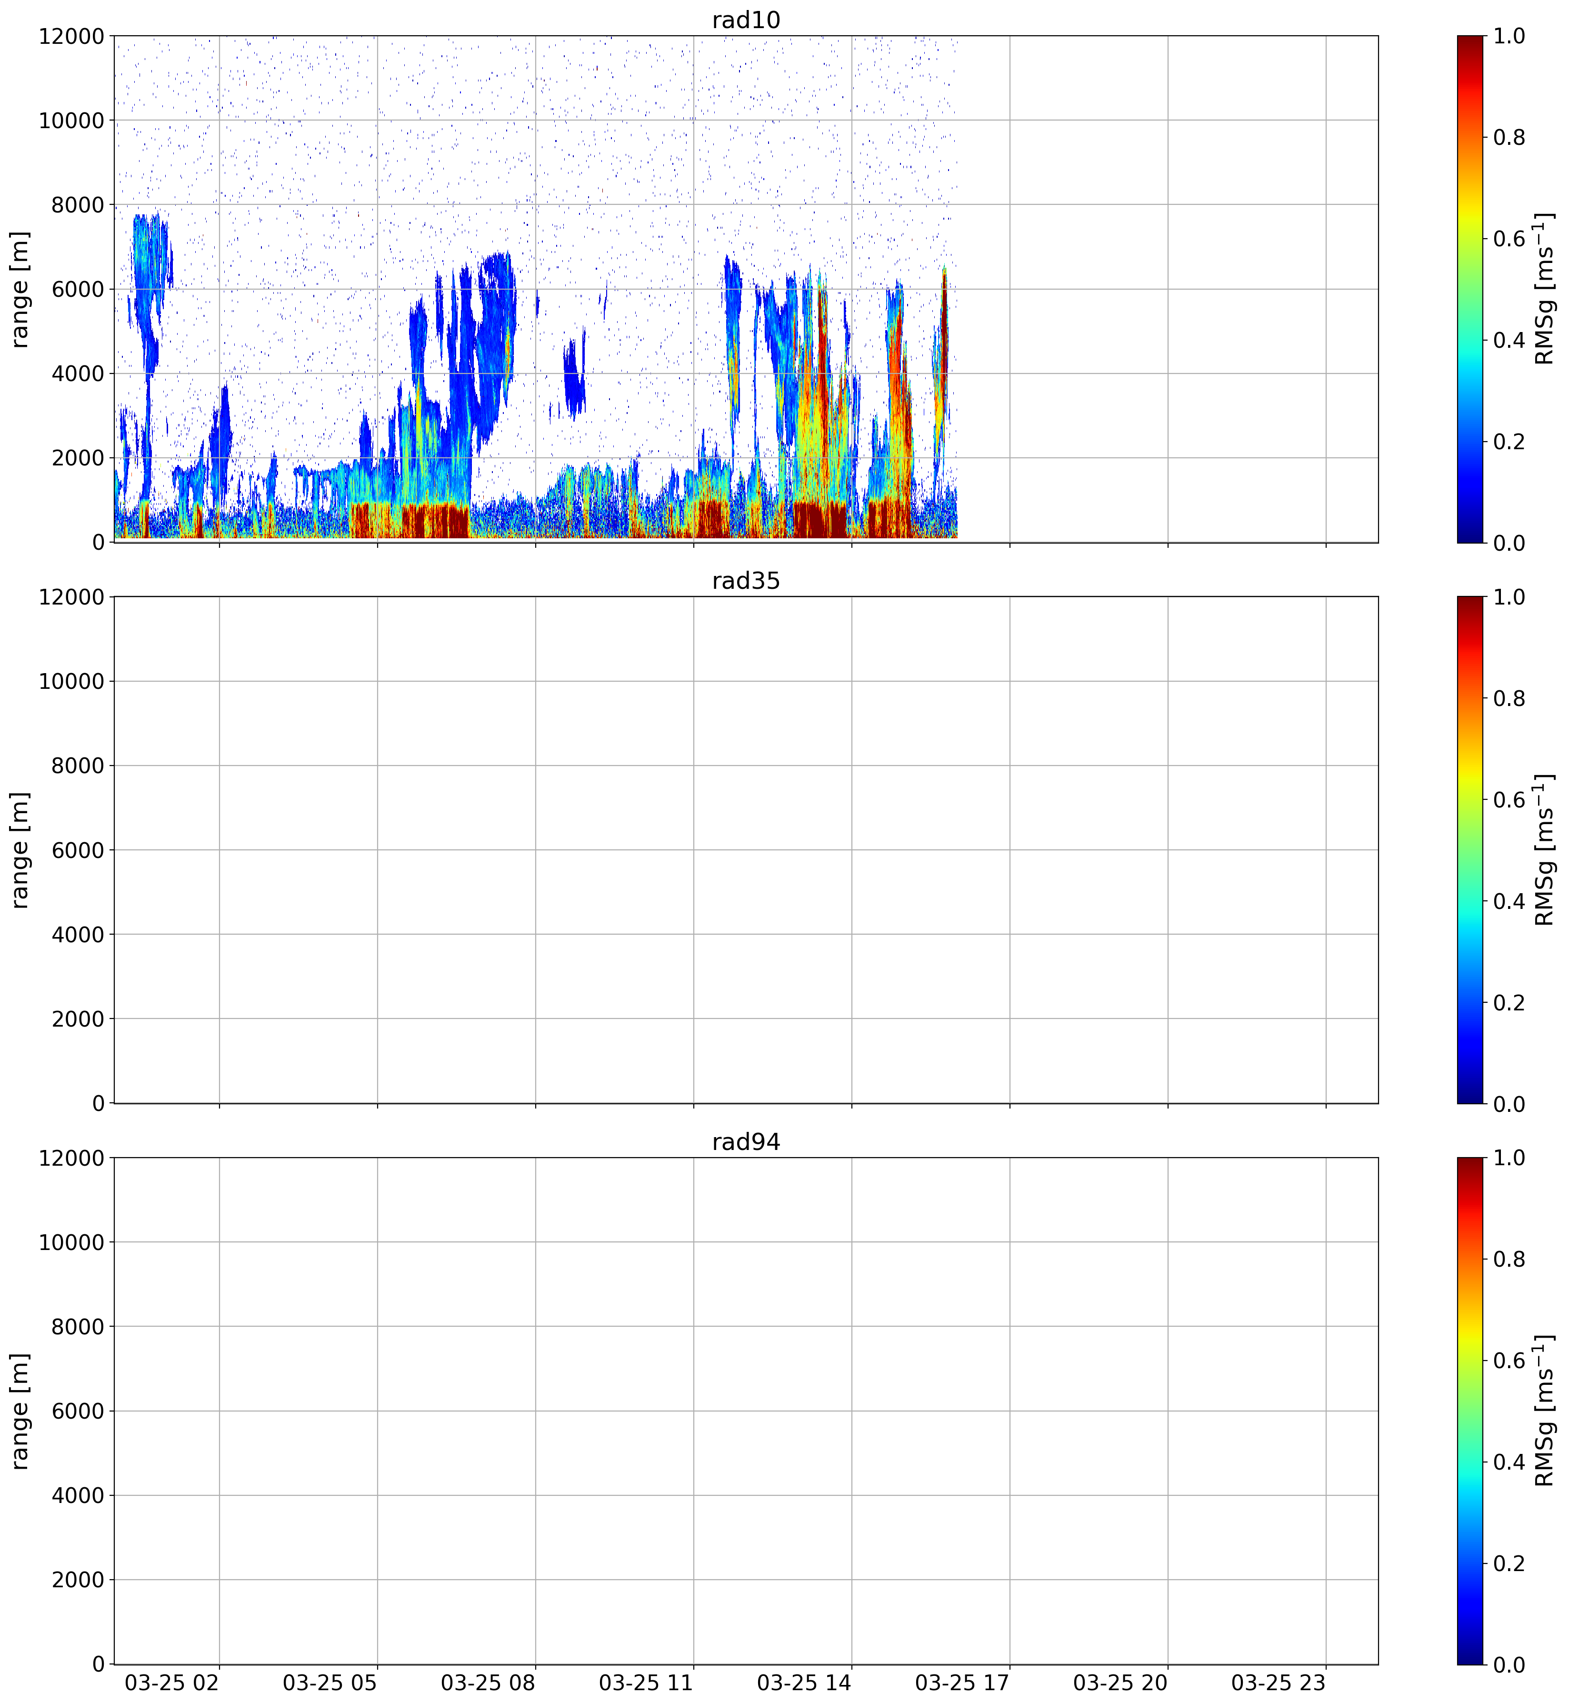
Task: Click the 0.8 tick on rad94 colorbar
Action: coord(1509,1259)
